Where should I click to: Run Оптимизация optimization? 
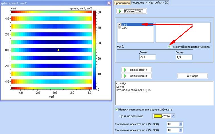tap(136, 76)
